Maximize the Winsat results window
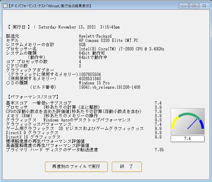The width and height of the screenshot is (212, 182). coord(194,6)
